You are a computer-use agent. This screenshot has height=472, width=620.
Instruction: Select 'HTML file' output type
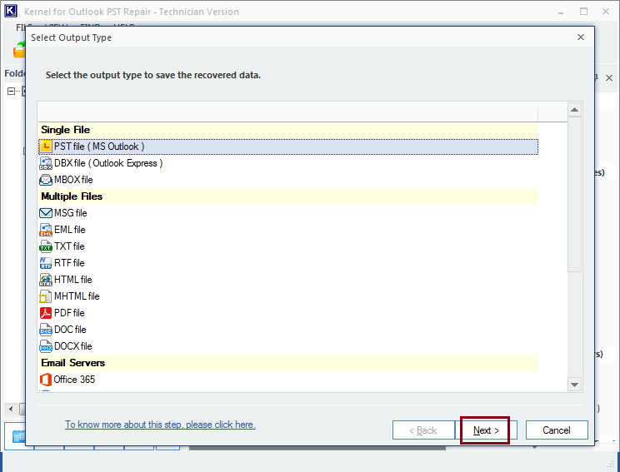click(288, 280)
